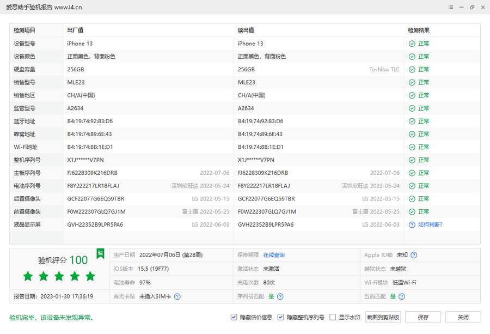Image resolution: width=490 pixels, height=334 pixels.
Task: Uncheck the 隐藏估价信息 checkbox
Action: pyautogui.click(x=234, y=317)
